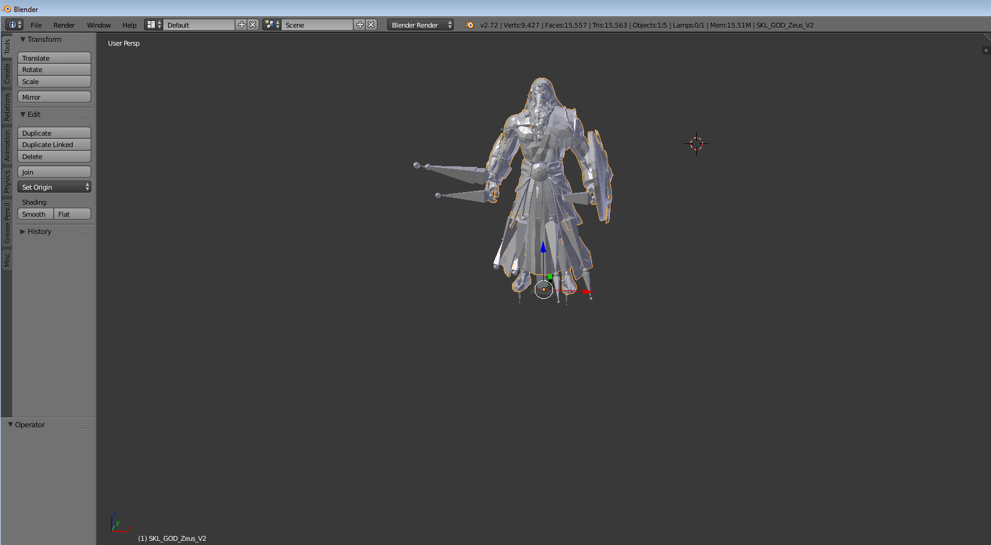Switch to the Relations tab

(7, 106)
